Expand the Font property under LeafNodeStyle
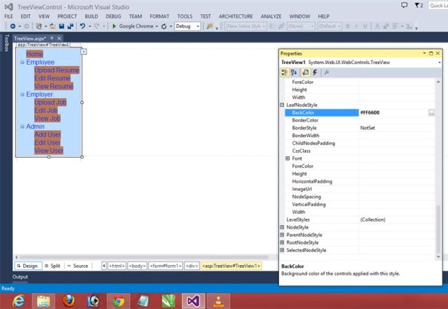 click(x=287, y=158)
